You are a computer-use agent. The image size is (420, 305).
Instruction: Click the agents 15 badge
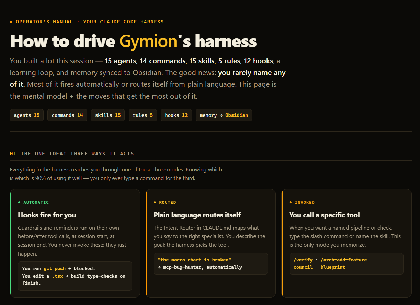pos(27,115)
